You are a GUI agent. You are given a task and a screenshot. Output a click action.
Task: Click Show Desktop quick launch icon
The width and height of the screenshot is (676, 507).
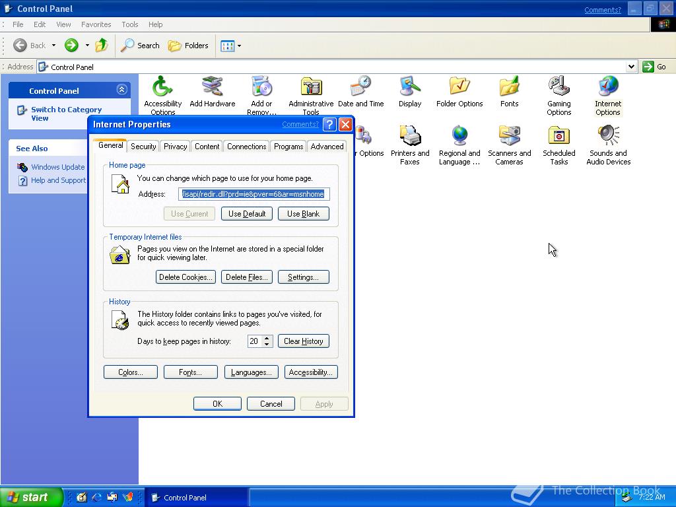81,497
